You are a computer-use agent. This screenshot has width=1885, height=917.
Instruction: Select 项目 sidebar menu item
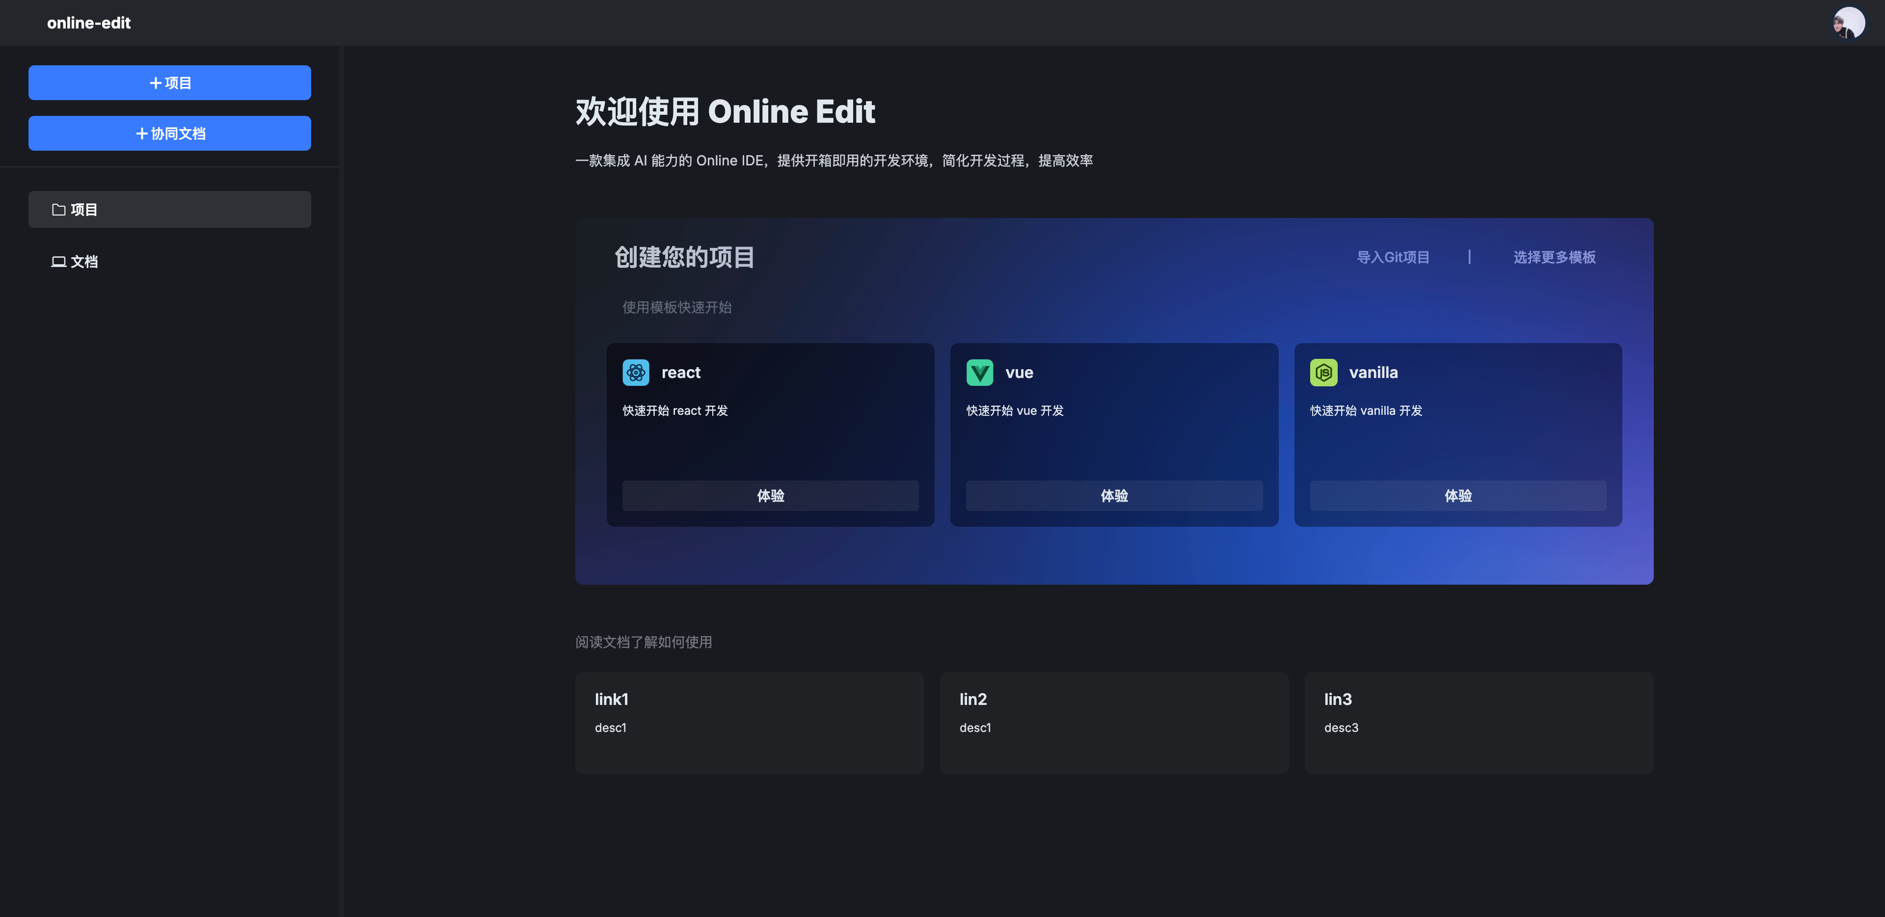(169, 210)
